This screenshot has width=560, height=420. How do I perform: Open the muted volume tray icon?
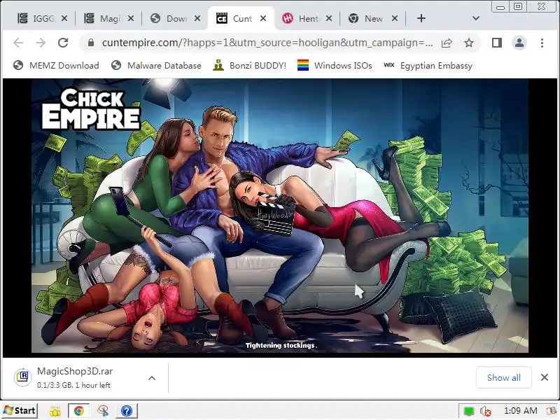[485, 411]
